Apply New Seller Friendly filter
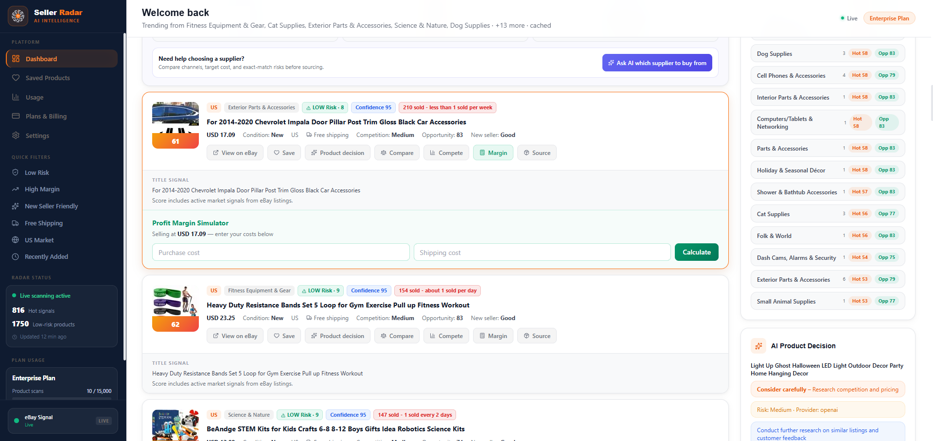Image resolution: width=933 pixels, height=441 pixels. coord(62,206)
